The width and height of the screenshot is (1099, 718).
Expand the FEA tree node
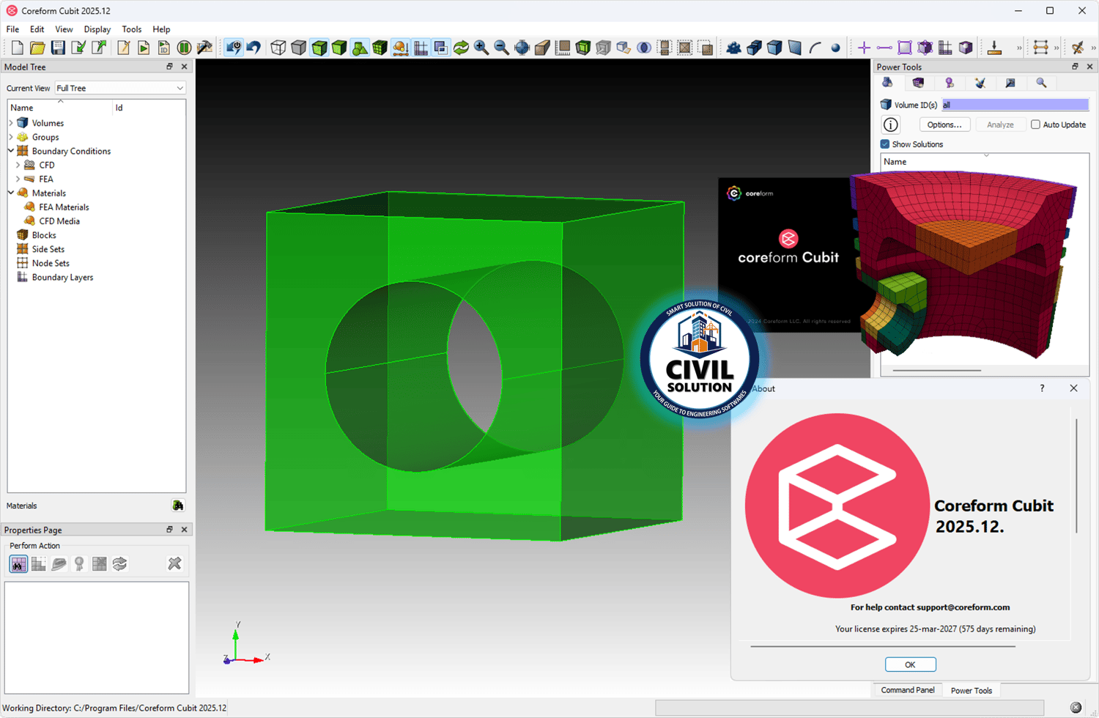(18, 179)
